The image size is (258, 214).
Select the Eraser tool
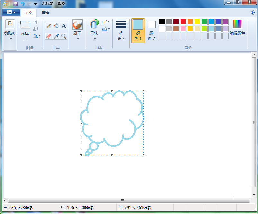tap(49, 36)
